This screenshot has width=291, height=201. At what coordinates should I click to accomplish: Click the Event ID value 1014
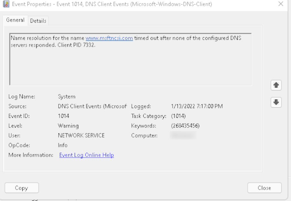63,116
